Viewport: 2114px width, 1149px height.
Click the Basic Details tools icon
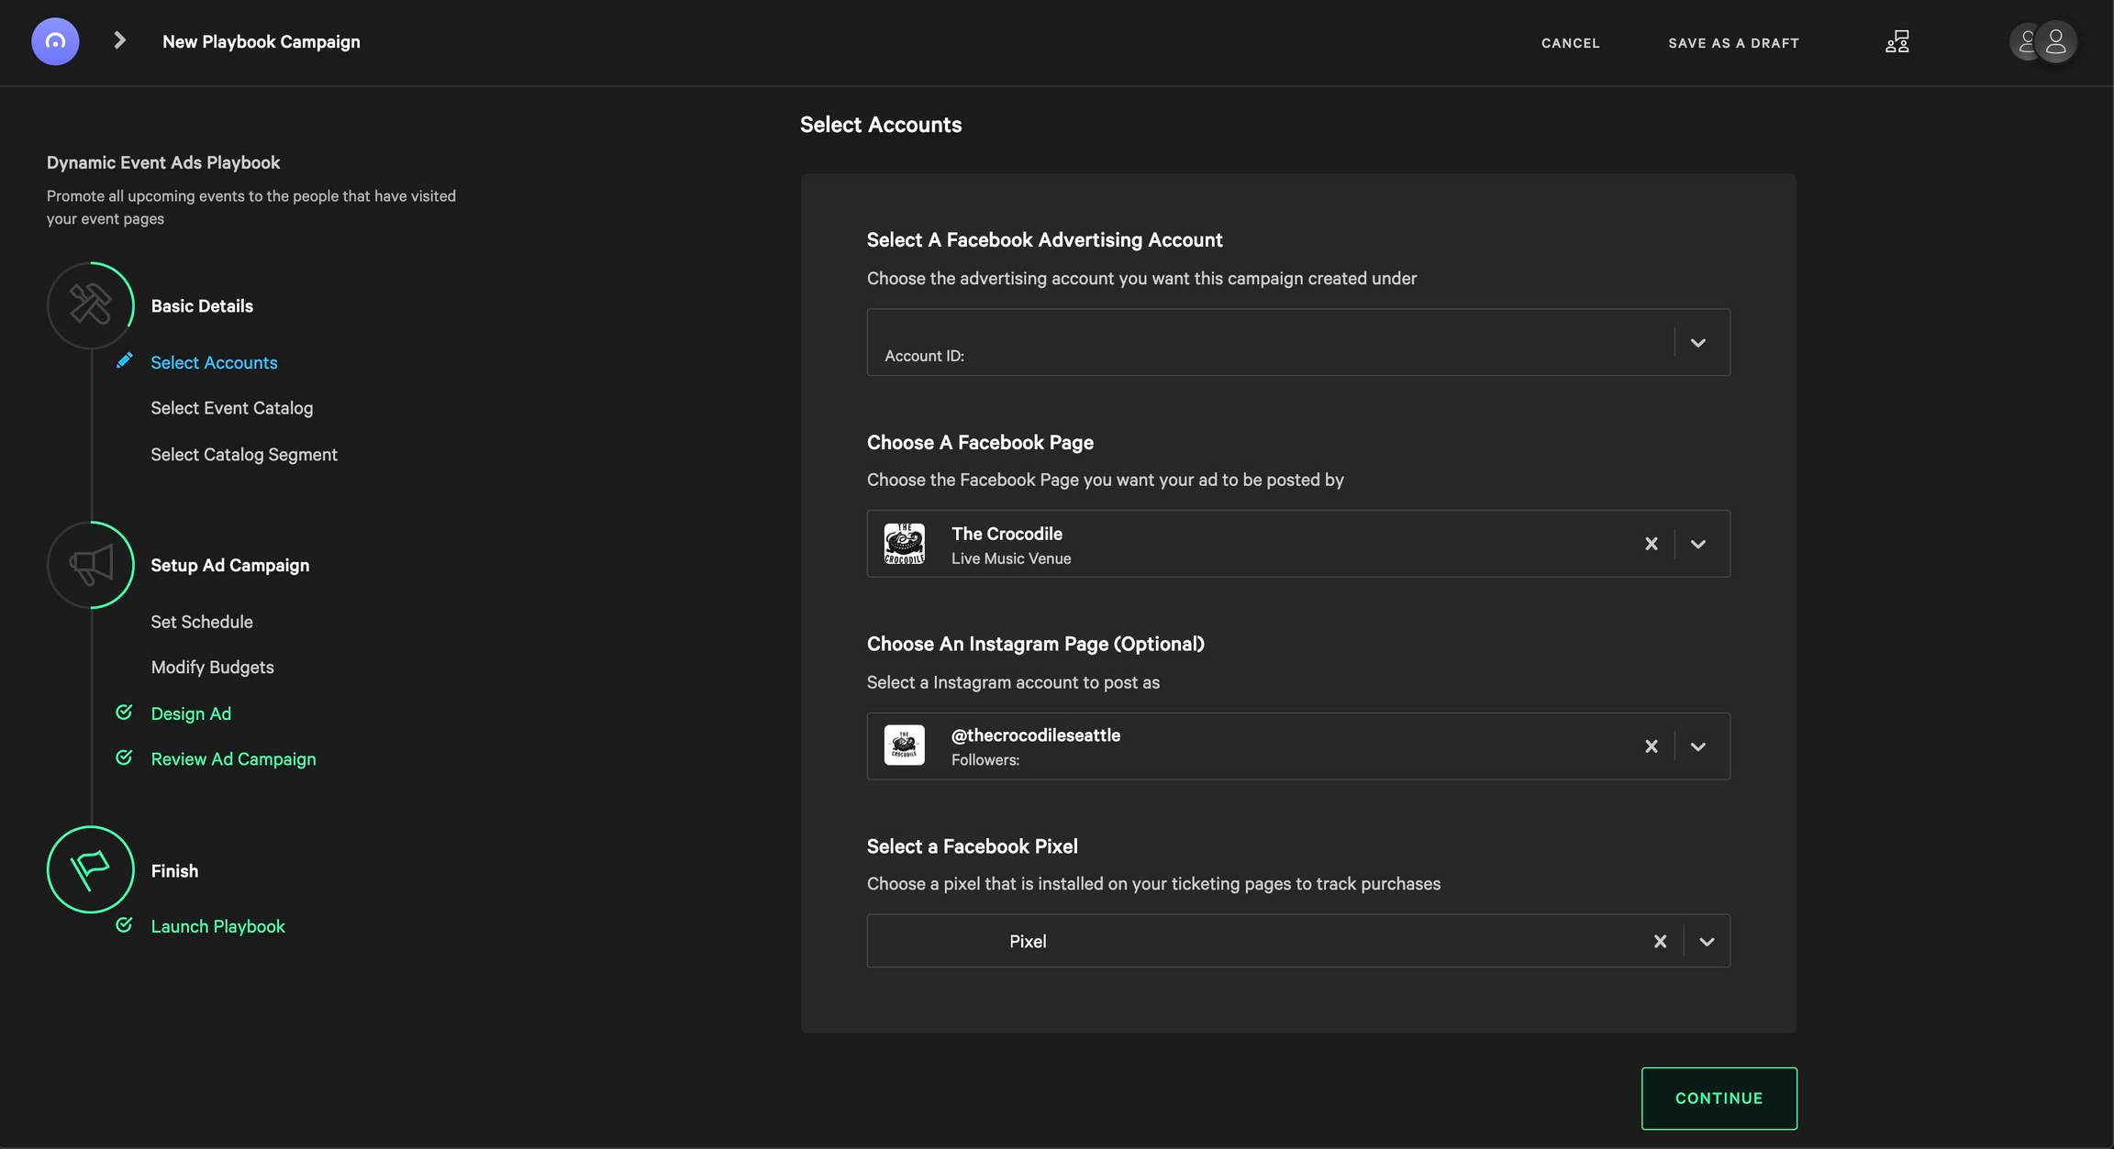click(x=90, y=305)
